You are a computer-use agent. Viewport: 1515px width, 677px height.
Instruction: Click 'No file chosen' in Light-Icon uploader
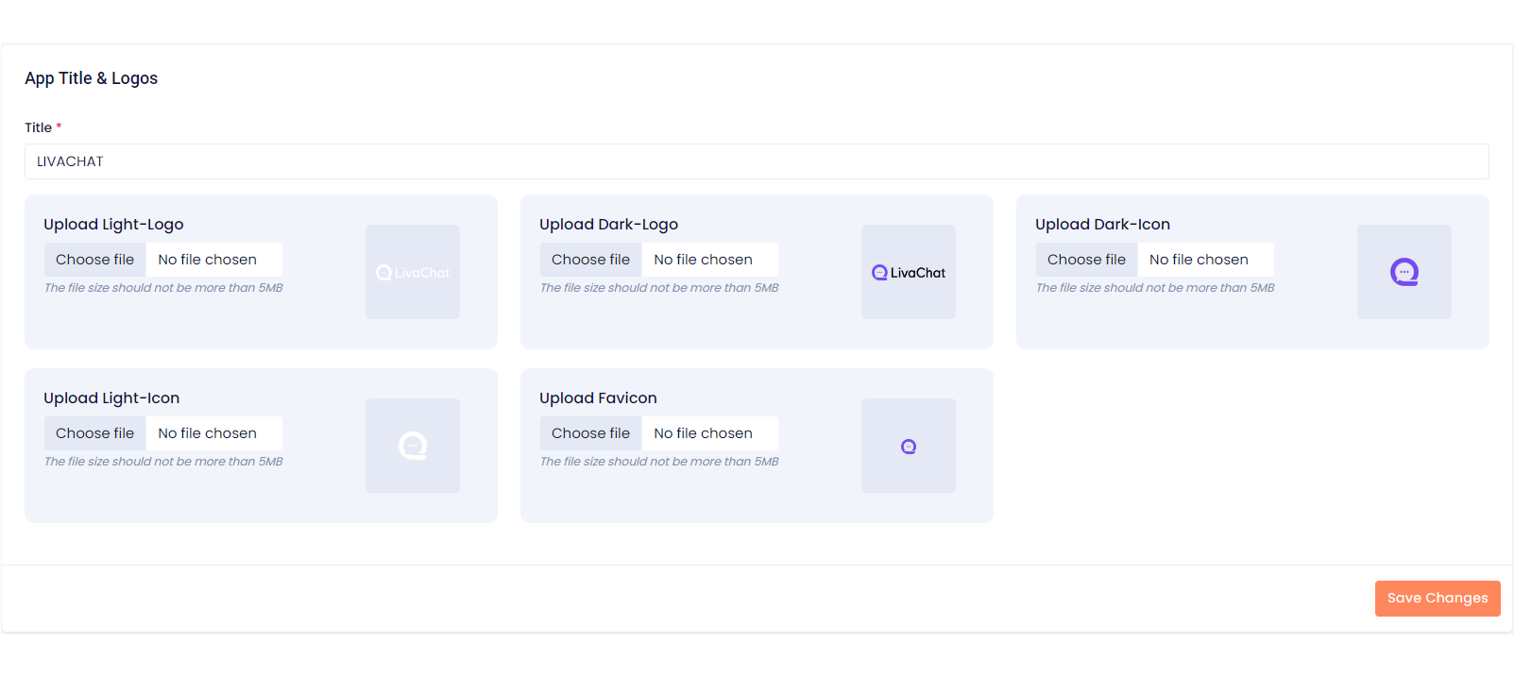[208, 433]
